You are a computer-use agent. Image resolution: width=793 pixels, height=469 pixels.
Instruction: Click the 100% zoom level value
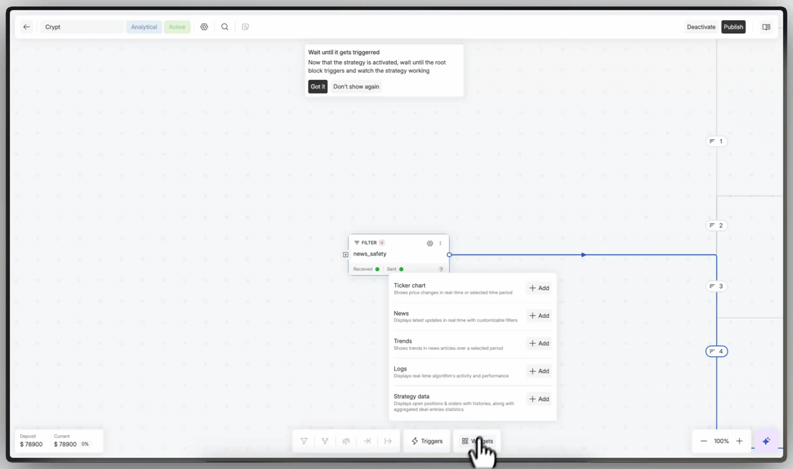721,441
